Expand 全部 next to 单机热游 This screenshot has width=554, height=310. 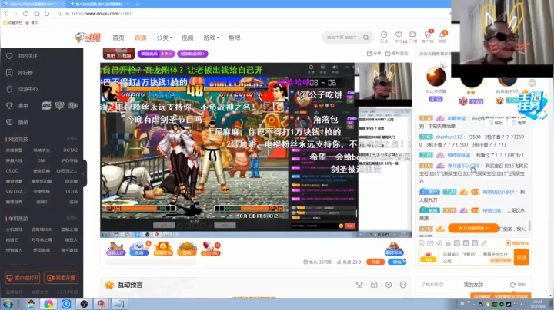[72, 219]
